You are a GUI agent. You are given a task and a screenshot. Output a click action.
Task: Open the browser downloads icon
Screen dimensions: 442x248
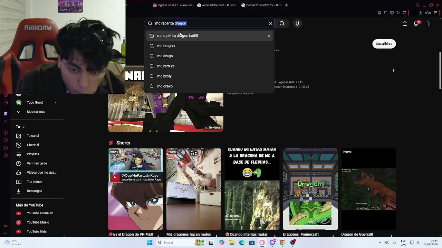coord(420,13)
